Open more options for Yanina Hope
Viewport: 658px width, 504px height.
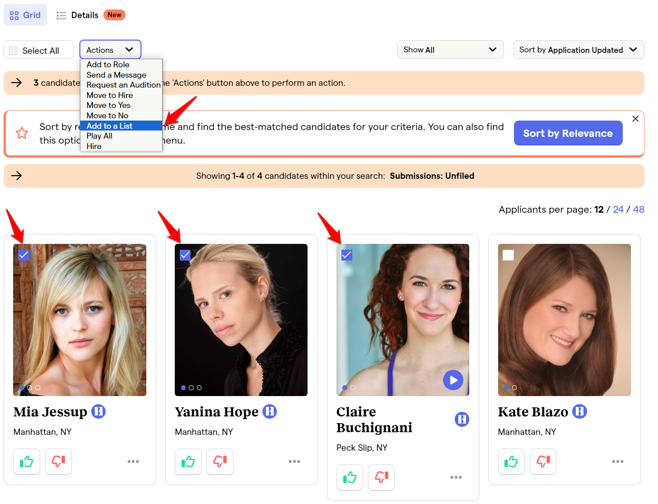[x=294, y=462]
